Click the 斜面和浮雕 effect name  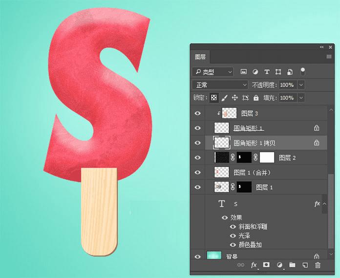click(x=253, y=227)
